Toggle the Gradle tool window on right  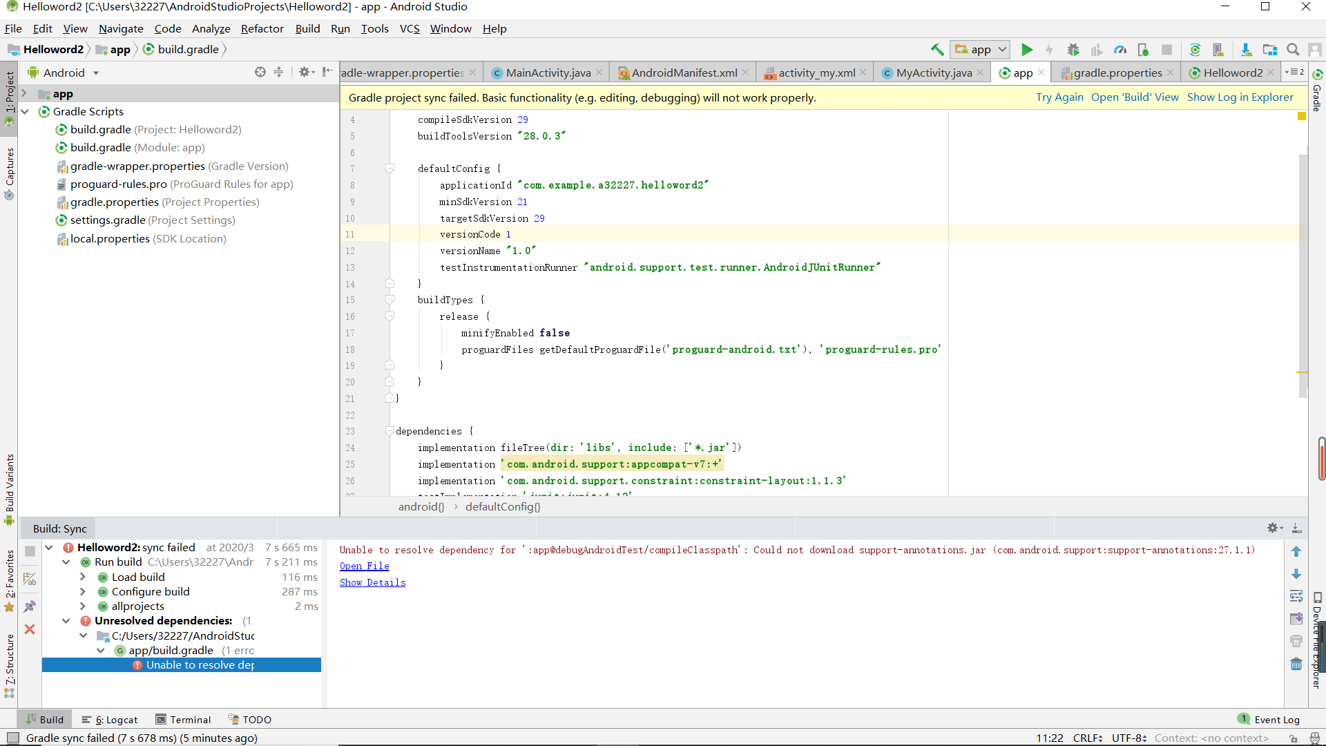1317,90
